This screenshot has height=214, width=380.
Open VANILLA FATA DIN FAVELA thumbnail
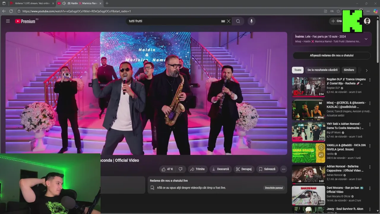click(x=308, y=153)
